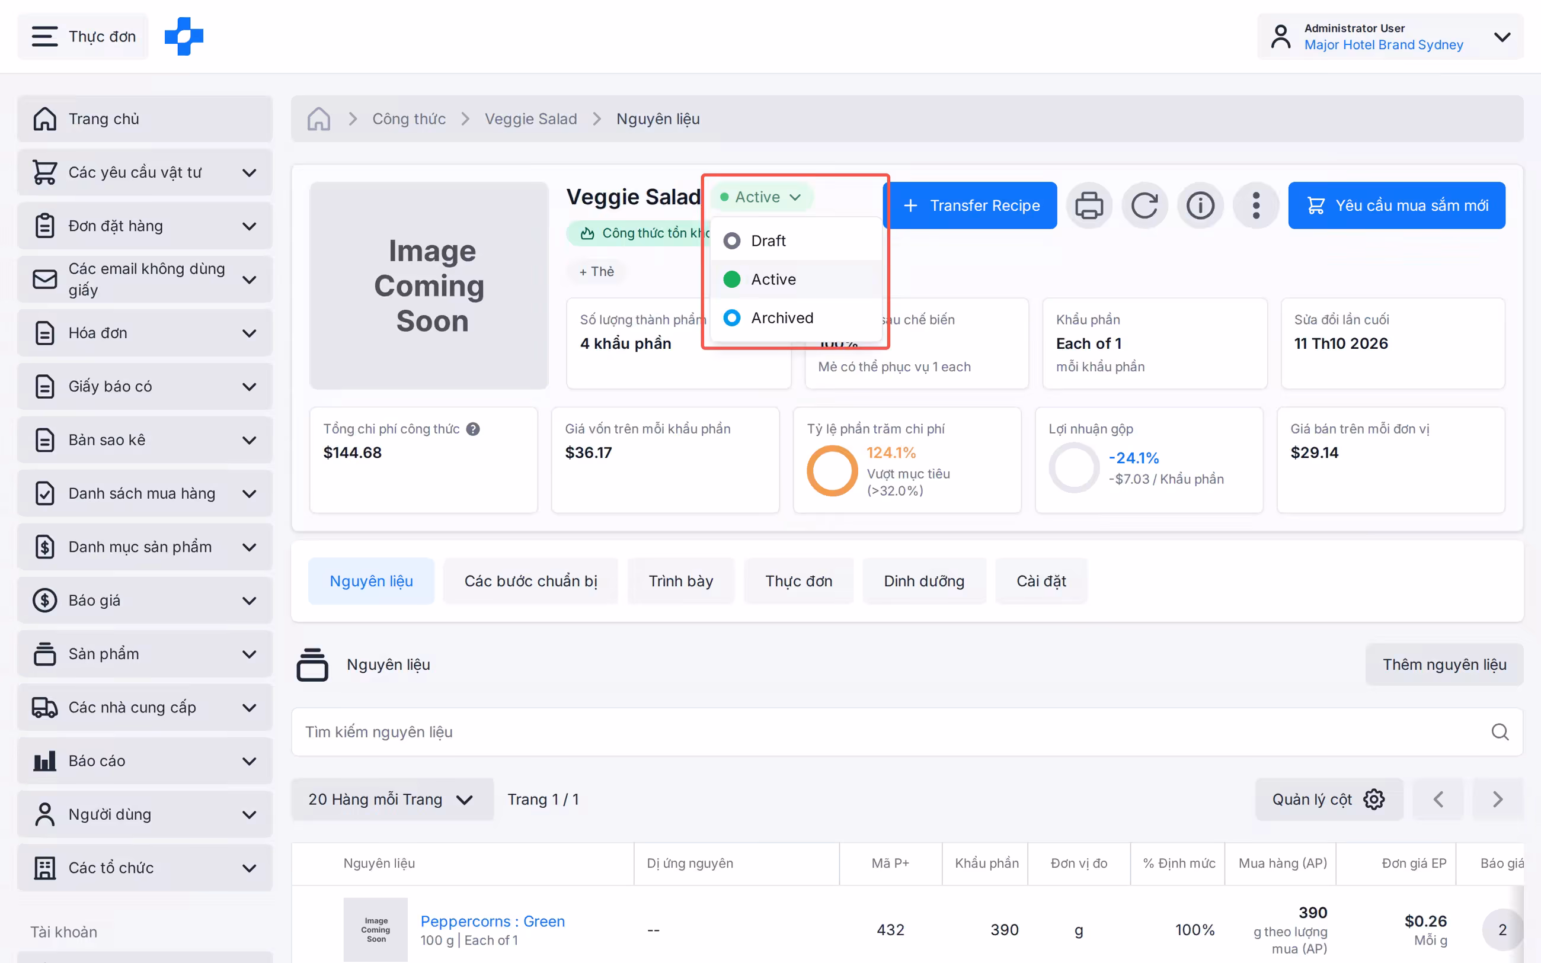Click the Đơn đặt hàng clipboard icon
The image size is (1541, 963).
pyautogui.click(x=44, y=226)
